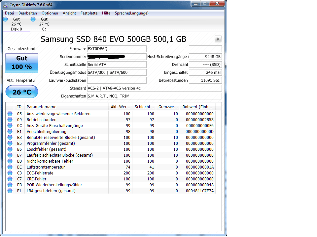Click the Betriebsstunden value 11091 Std.

205,80
